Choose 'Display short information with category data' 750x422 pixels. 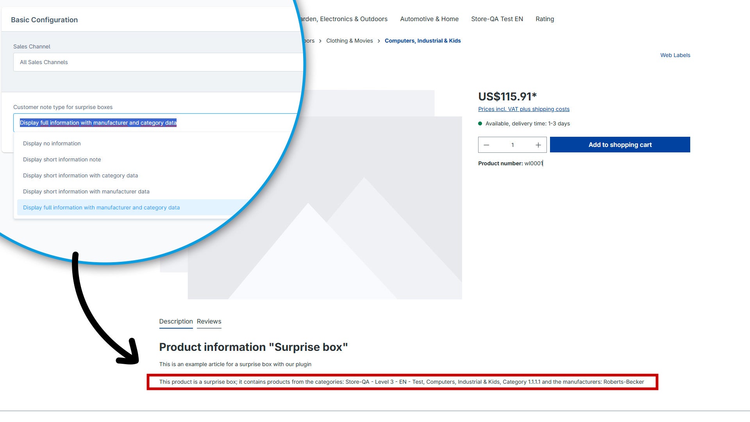[x=80, y=175]
